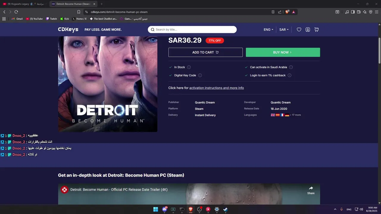Open the Settings gear in taskbar

pyautogui.click(x=217, y=209)
